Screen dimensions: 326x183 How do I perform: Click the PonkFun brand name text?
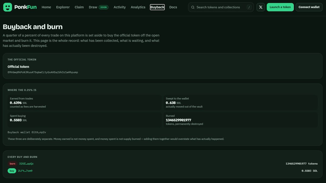[26, 7]
